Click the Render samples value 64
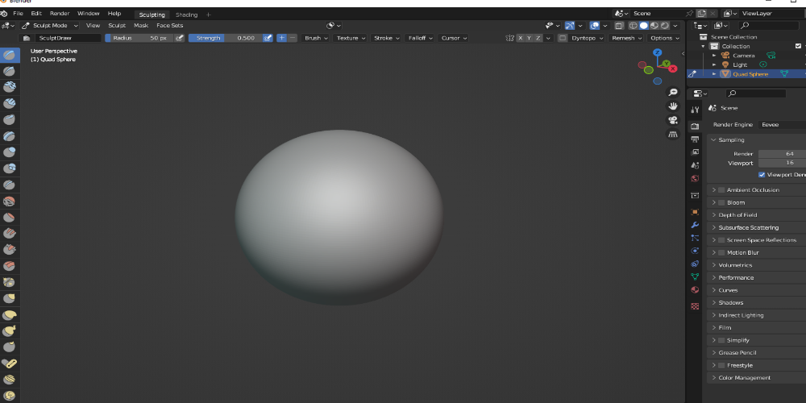This screenshot has width=806, height=403. [782, 154]
